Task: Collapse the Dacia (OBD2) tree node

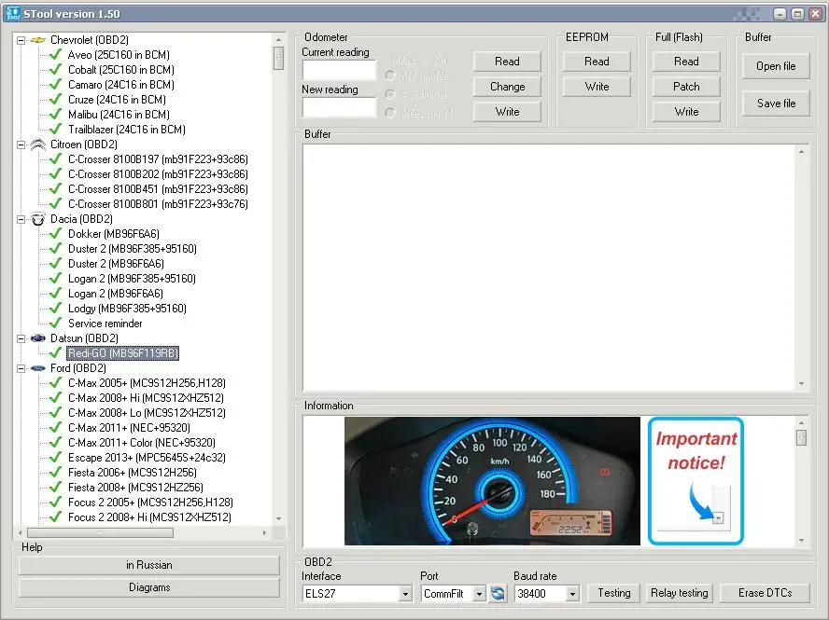Action: tap(21, 219)
